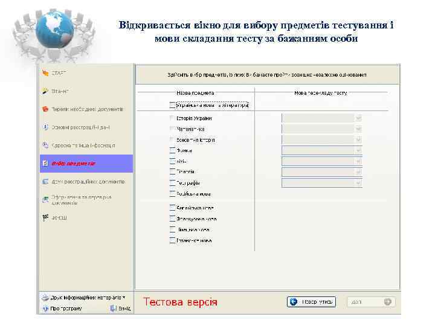The image size is (435, 326).
Task: Click the Вітання wand icon
Action: pos(45,91)
